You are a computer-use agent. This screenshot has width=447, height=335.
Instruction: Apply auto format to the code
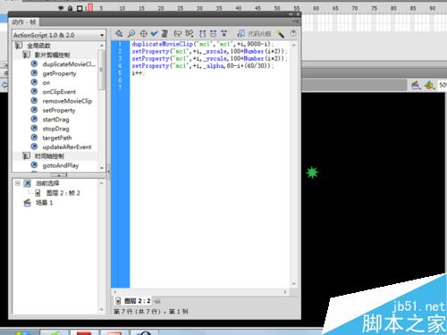(x=164, y=34)
